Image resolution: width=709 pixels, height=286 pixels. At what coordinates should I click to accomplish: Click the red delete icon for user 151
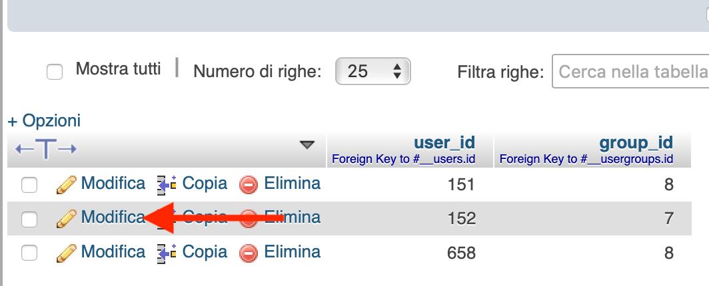click(x=249, y=185)
